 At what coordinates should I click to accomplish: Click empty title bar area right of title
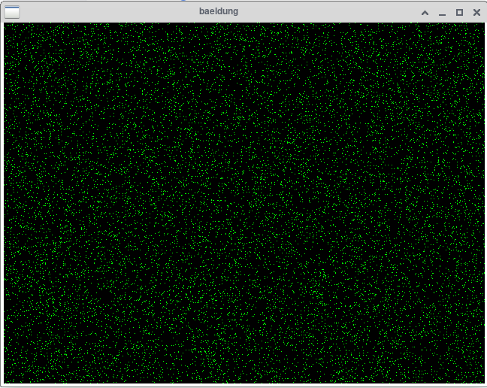331,11
